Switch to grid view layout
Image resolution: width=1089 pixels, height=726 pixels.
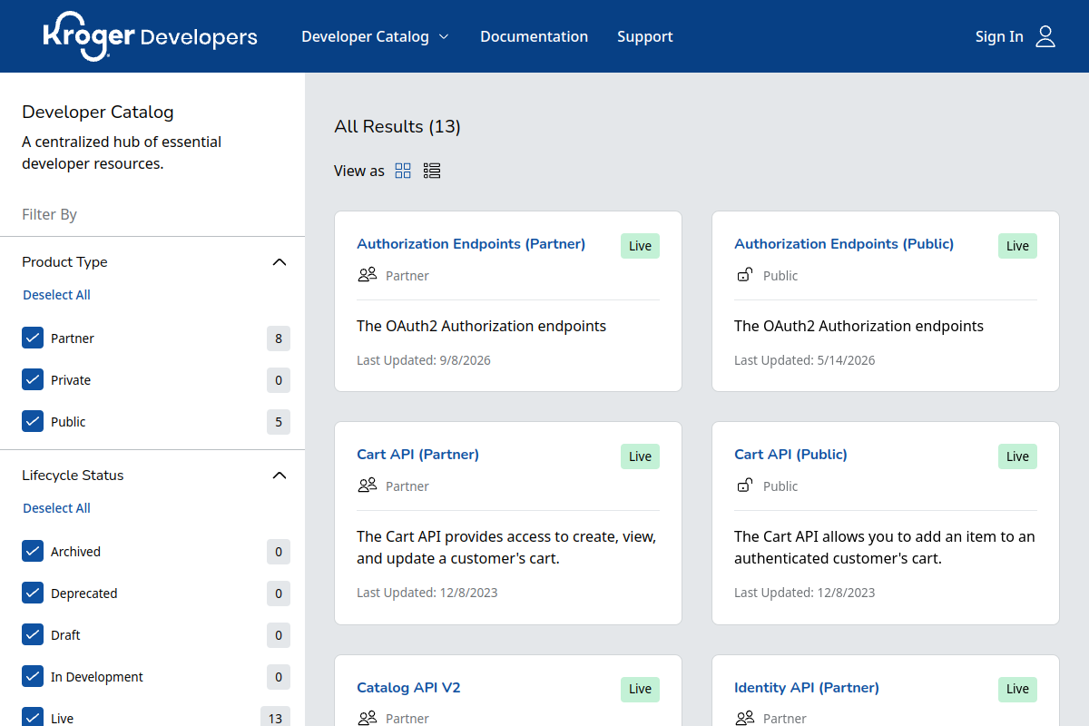pos(403,171)
